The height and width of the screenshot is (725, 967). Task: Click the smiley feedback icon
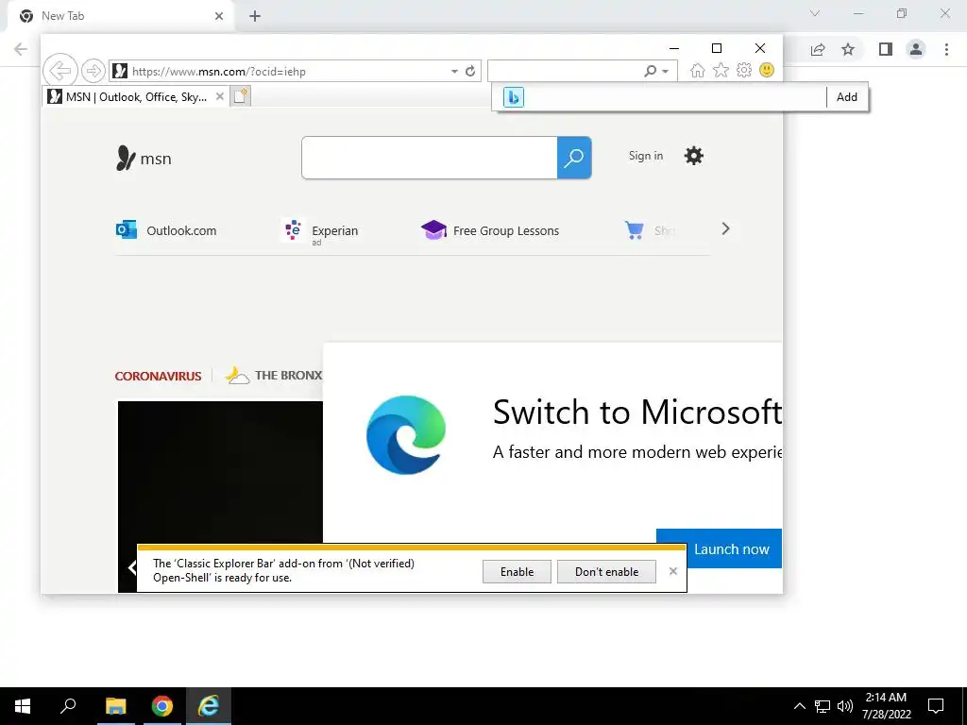[767, 70]
